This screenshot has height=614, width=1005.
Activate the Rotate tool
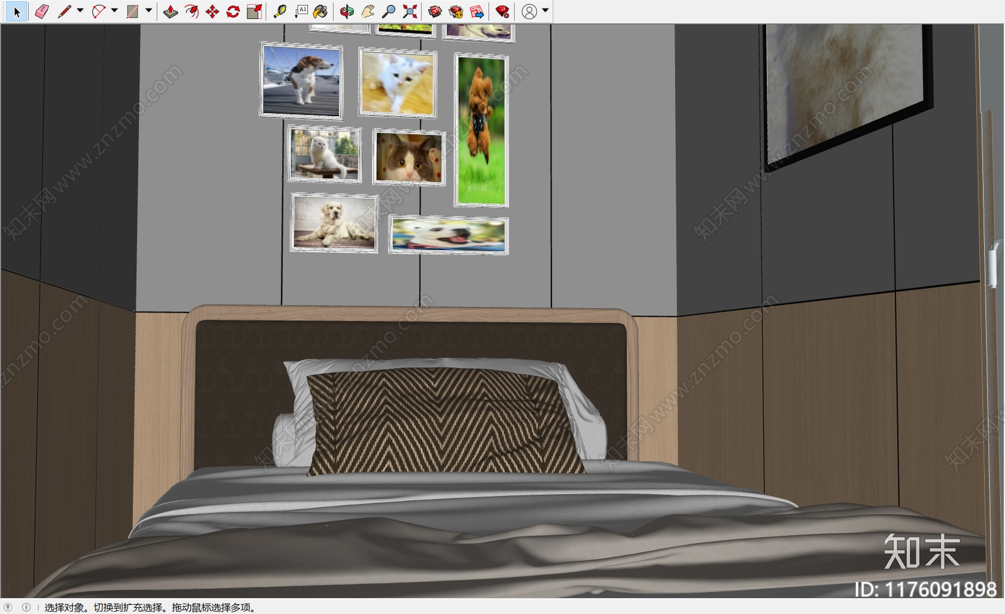point(233,11)
